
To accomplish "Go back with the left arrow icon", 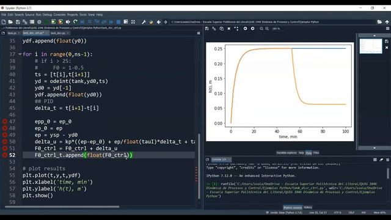I will tap(159, 22).
